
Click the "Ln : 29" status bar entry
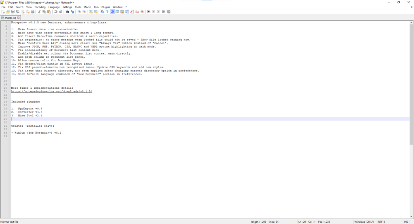pos(302,222)
